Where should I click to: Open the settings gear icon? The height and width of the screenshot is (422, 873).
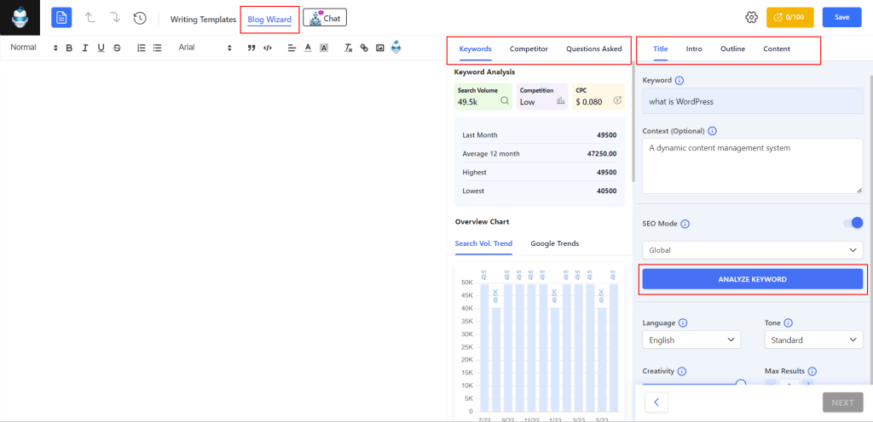[x=752, y=17]
